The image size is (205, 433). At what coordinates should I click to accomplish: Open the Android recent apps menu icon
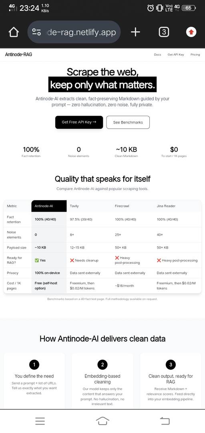click(40, 421)
